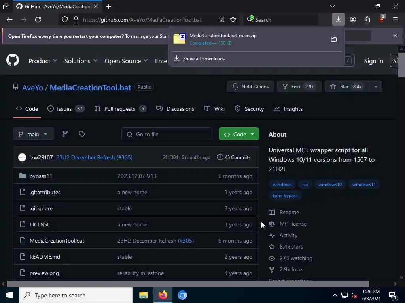Viewport: 405px width, 303px height.
Task: Fork the repository
Action: (x=299, y=86)
